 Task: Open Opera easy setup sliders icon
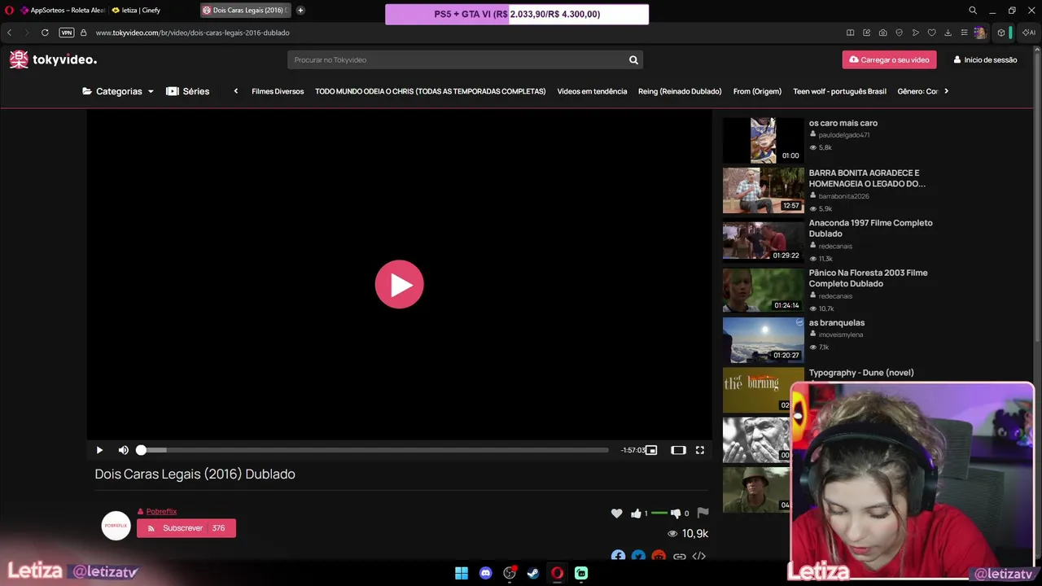coord(964,33)
